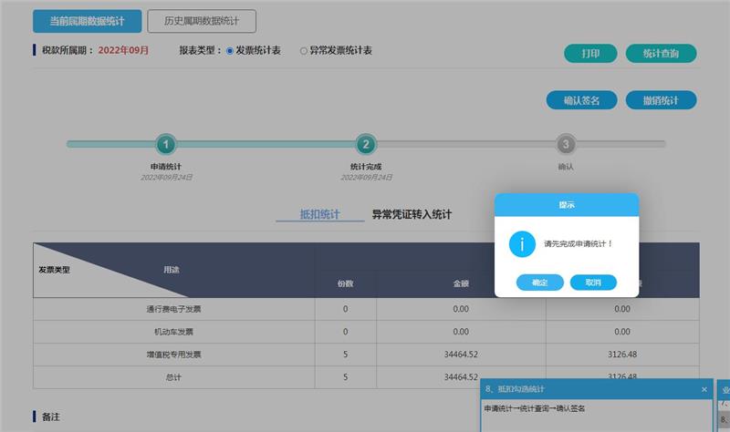This screenshot has width=730, height=432.
Task: Switch to 当前属期数据统计 tab
Action: 88,21
